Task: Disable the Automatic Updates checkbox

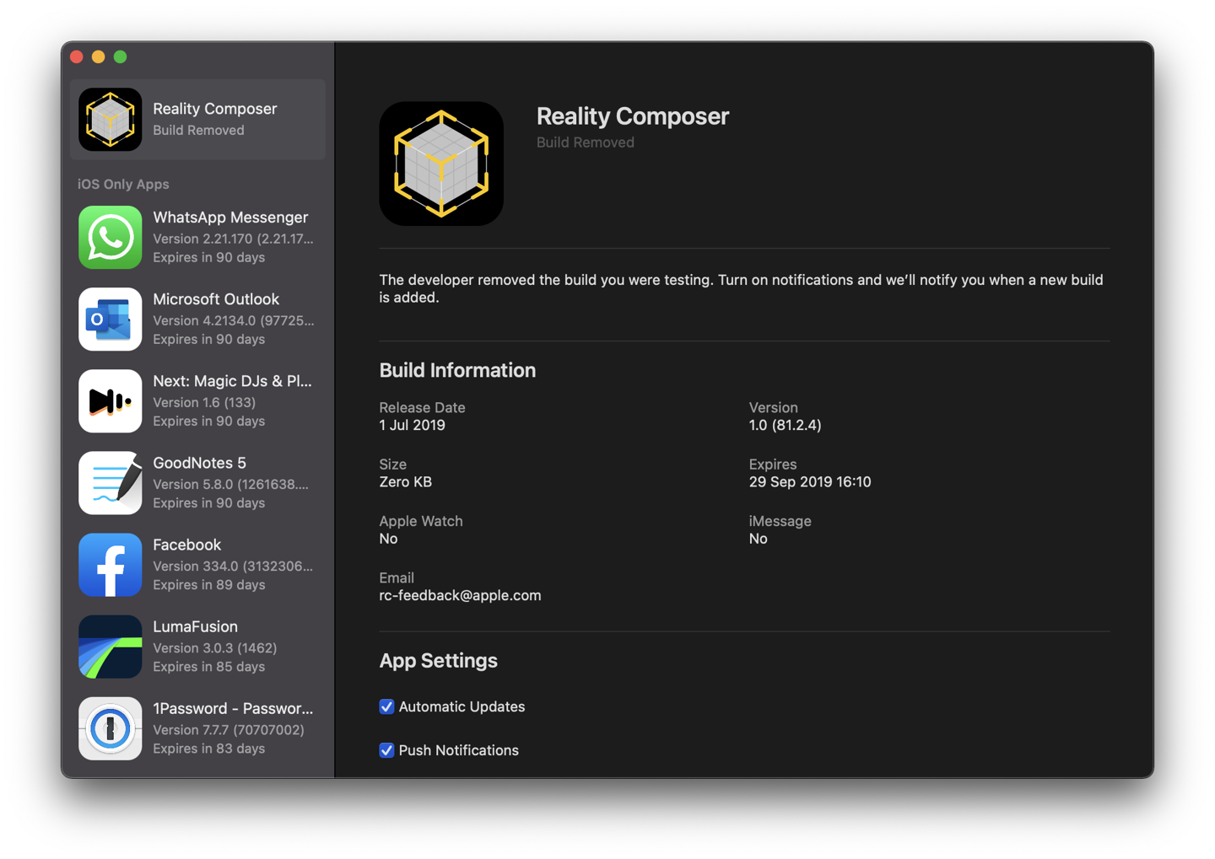Action: coord(386,706)
